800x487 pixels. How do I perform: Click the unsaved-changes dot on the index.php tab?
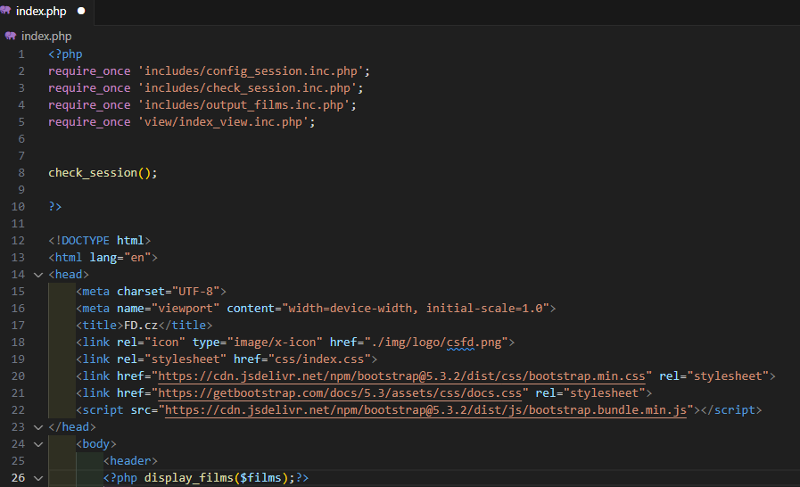pos(81,11)
